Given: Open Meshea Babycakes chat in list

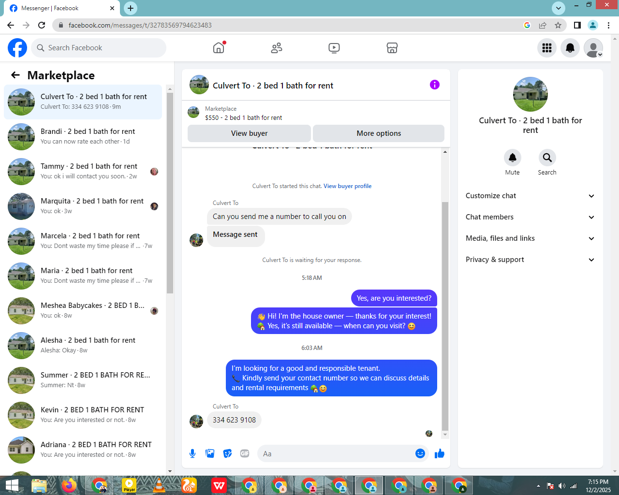Looking at the screenshot, I should click(x=83, y=311).
